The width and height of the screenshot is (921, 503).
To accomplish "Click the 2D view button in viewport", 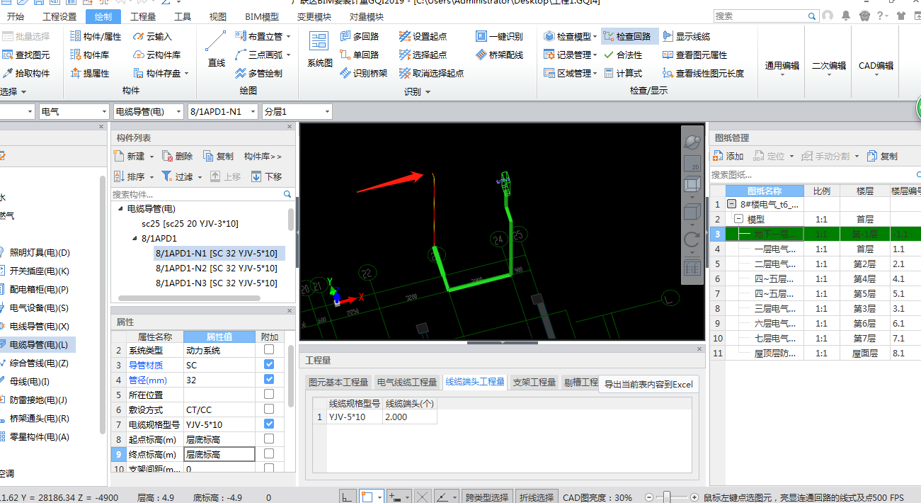I will (x=692, y=162).
